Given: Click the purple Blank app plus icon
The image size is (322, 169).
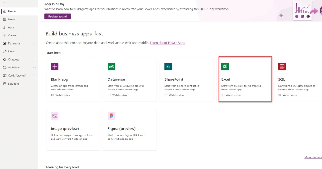Looking at the screenshot, I should 55,67.
